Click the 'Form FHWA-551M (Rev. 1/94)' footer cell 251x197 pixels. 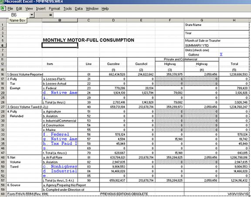click(x=27, y=194)
